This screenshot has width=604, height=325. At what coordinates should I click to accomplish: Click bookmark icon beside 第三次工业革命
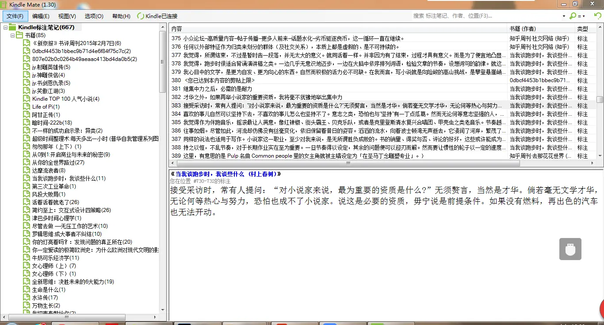point(27,186)
